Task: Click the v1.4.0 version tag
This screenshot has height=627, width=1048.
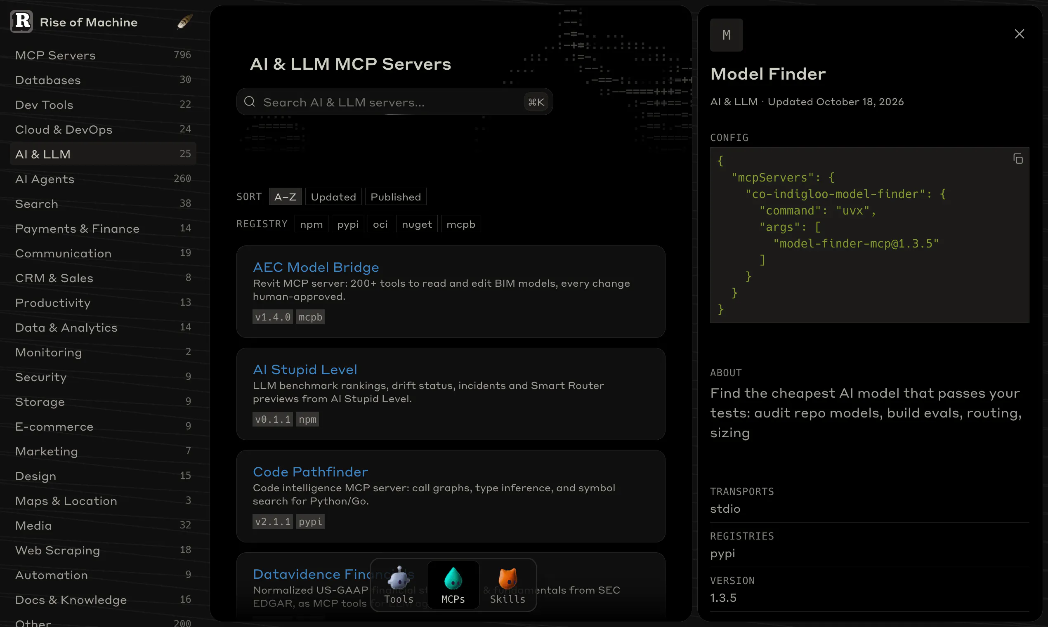Action: click(273, 317)
